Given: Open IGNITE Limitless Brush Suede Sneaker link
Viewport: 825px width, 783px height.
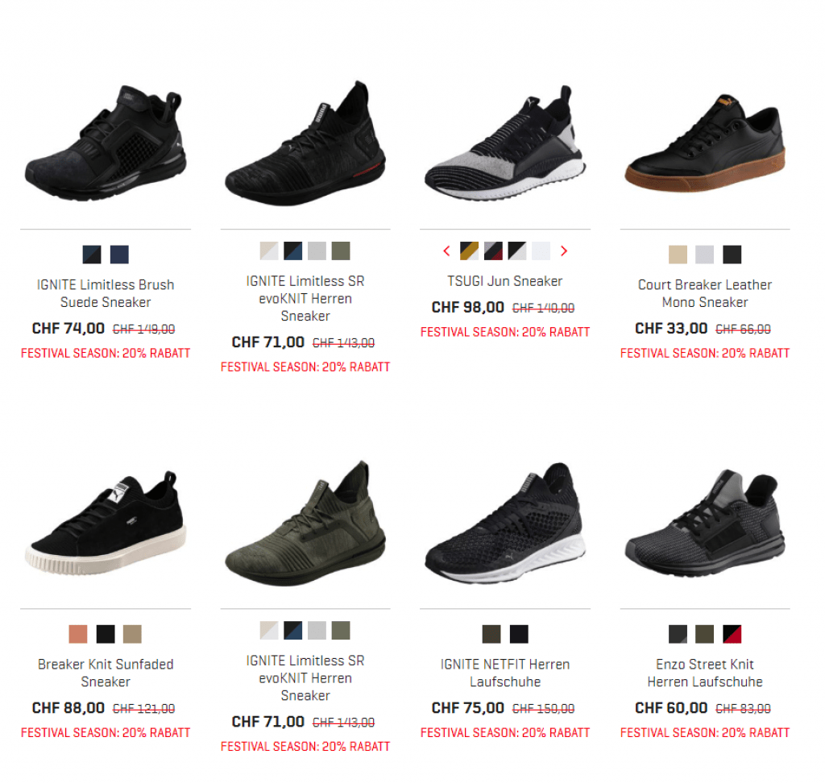Looking at the screenshot, I should [x=106, y=293].
